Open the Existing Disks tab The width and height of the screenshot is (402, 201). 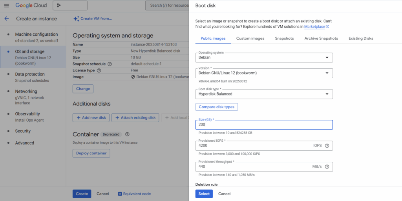click(x=361, y=38)
